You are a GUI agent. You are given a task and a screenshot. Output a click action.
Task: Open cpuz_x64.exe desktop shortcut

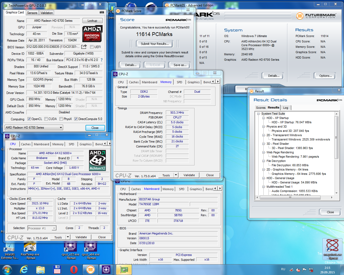(91, 251)
